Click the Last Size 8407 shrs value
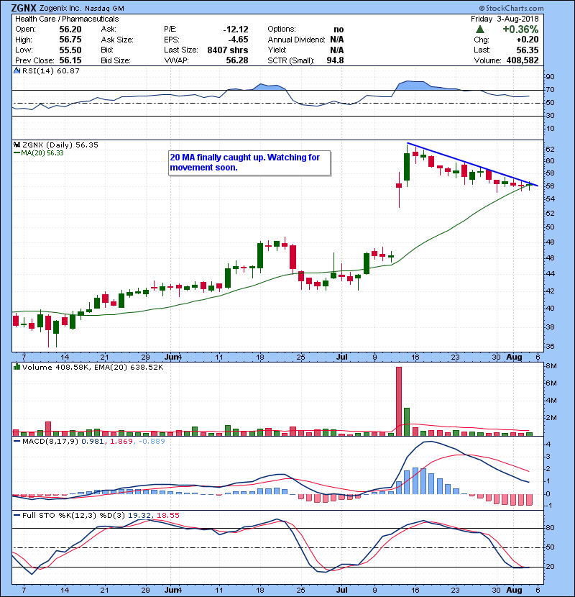575x597 pixels. tap(228, 50)
